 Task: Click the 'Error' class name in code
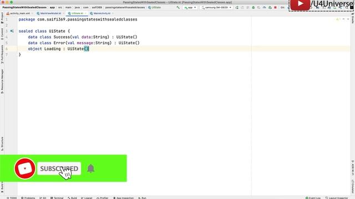pos(59,43)
